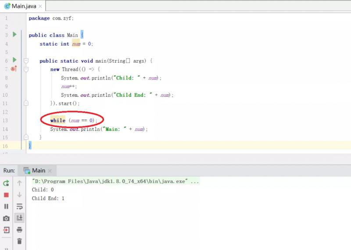Collapse the lambda fold marker on line 7
Screen dimensions: 351x250
tap(26, 69)
